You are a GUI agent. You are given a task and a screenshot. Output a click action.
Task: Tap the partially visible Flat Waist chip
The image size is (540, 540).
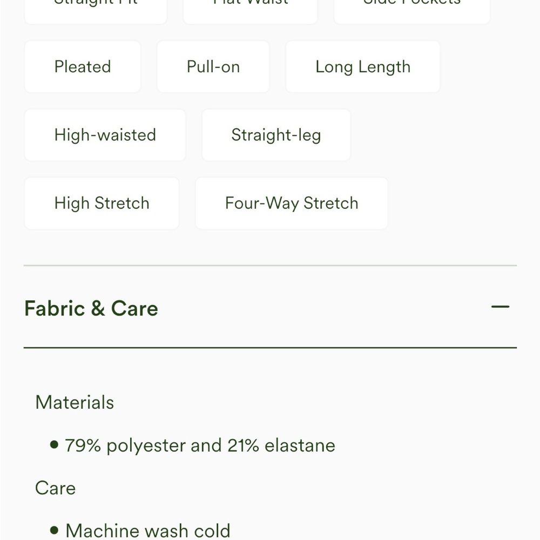click(x=251, y=10)
